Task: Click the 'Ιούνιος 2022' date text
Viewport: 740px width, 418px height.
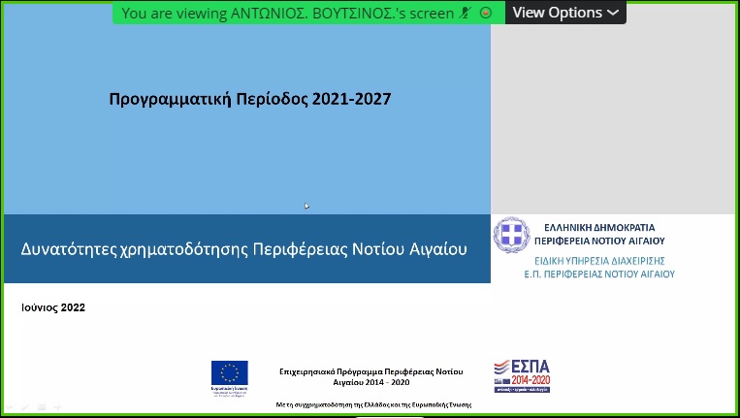Action: click(x=53, y=307)
